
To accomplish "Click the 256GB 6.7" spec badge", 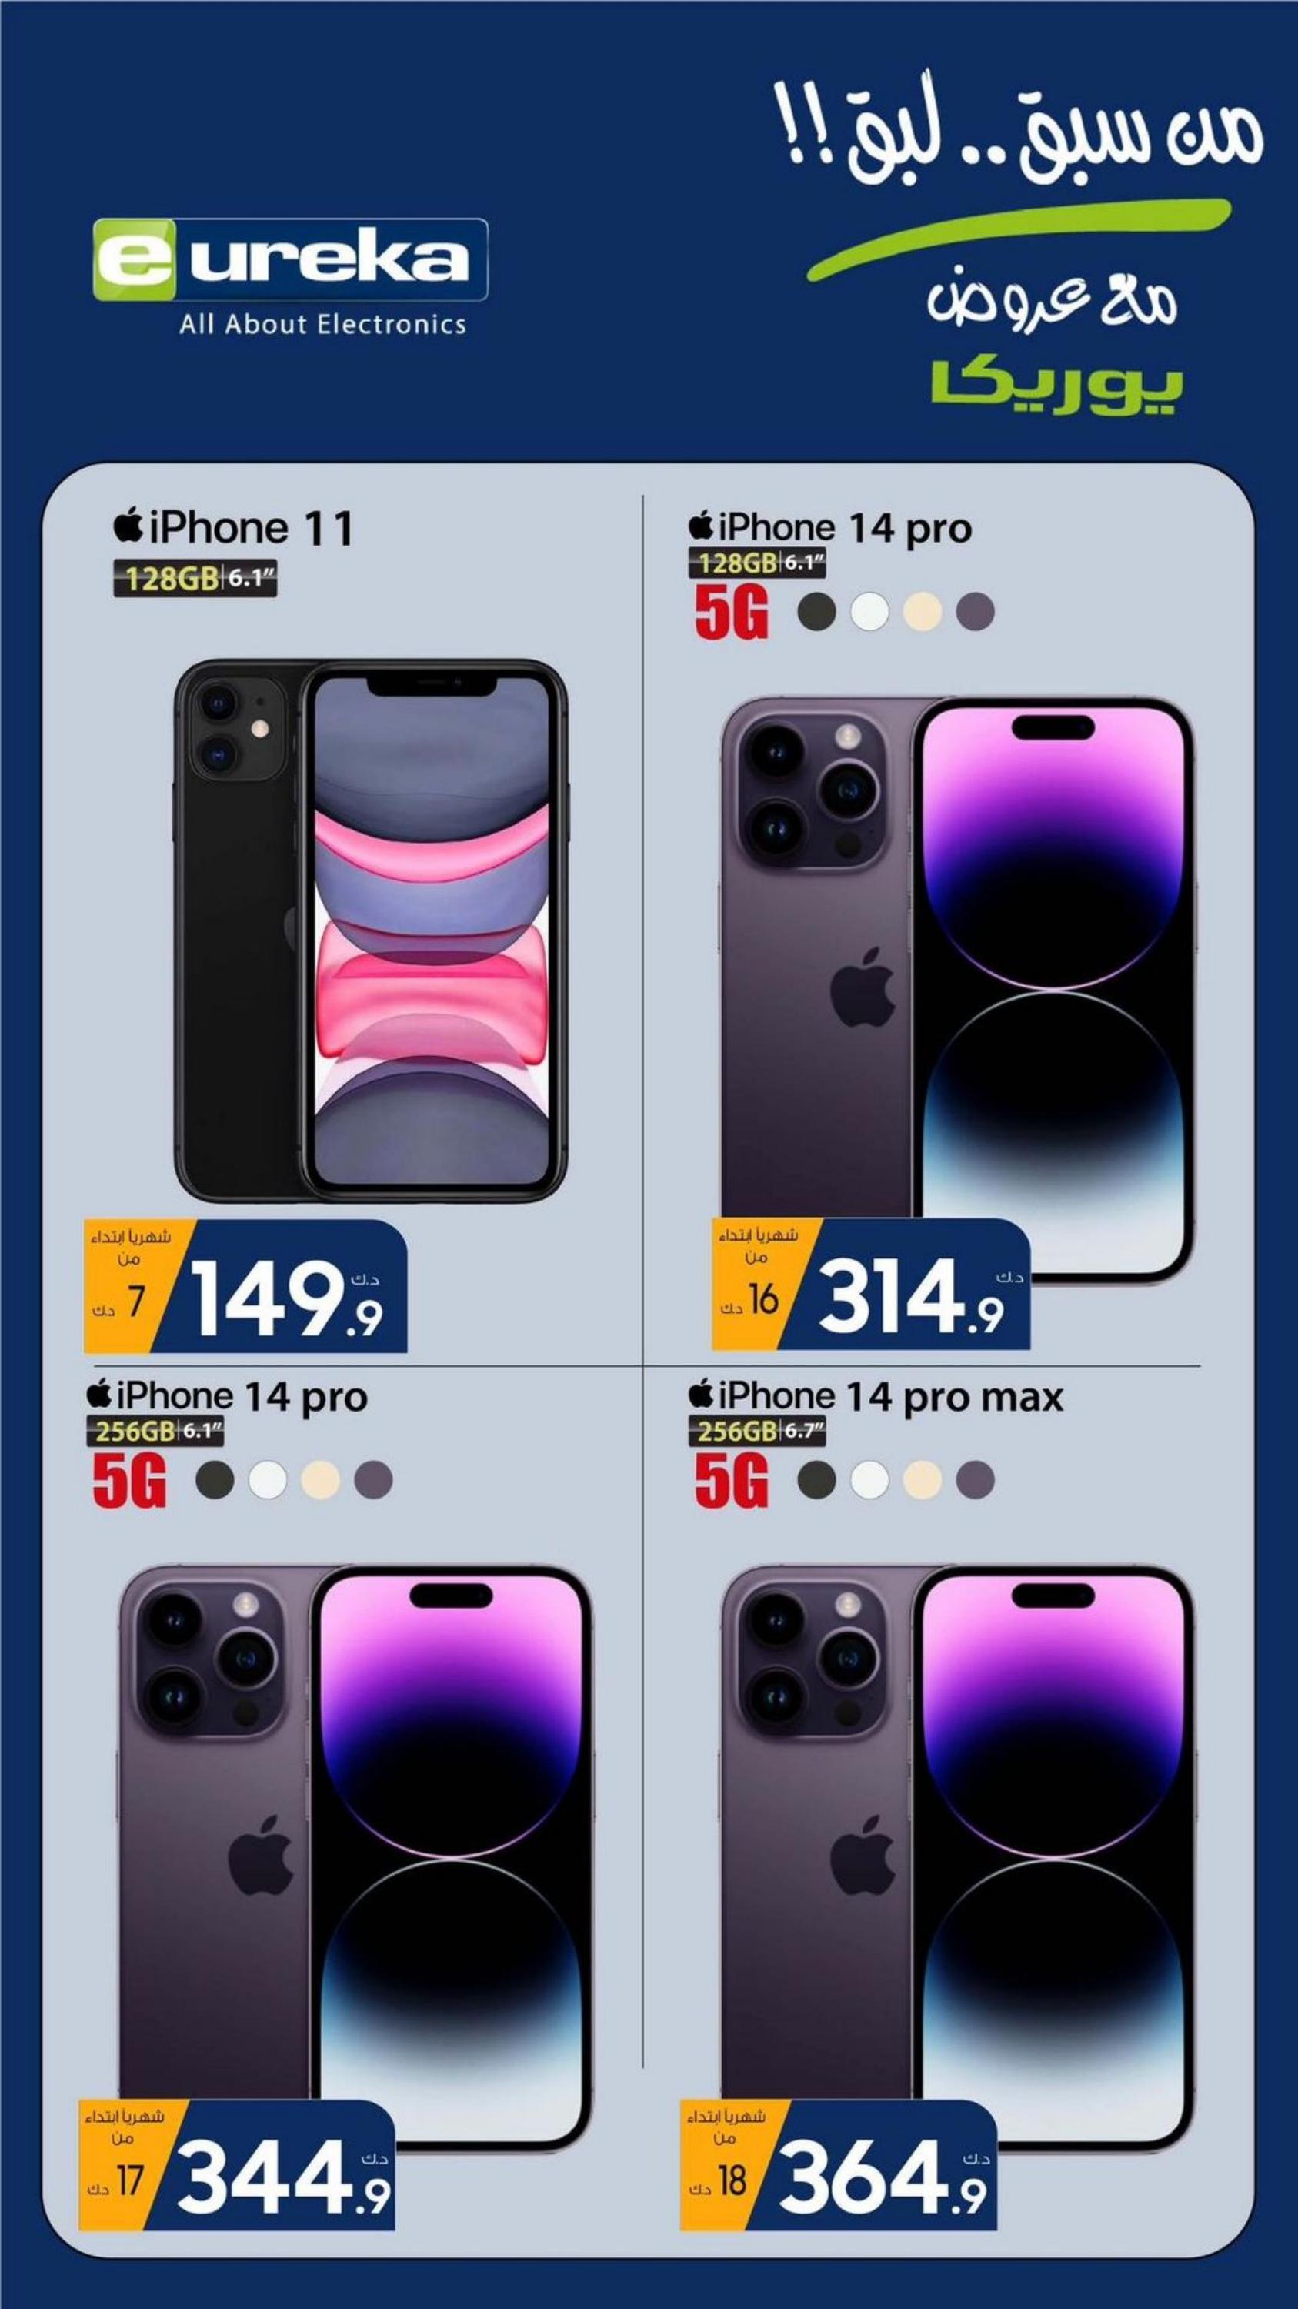I will click(756, 1432).
